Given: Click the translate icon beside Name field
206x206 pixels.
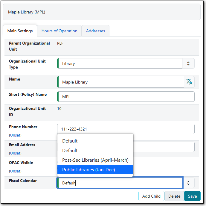Looking at the screenshot, I should pos(189,82).
